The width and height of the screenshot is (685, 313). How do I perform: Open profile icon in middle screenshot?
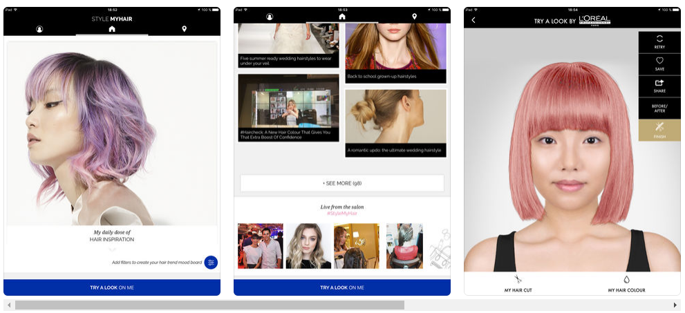coord(270,17)
